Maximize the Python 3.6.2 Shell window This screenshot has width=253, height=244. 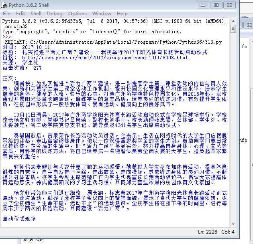216,5
